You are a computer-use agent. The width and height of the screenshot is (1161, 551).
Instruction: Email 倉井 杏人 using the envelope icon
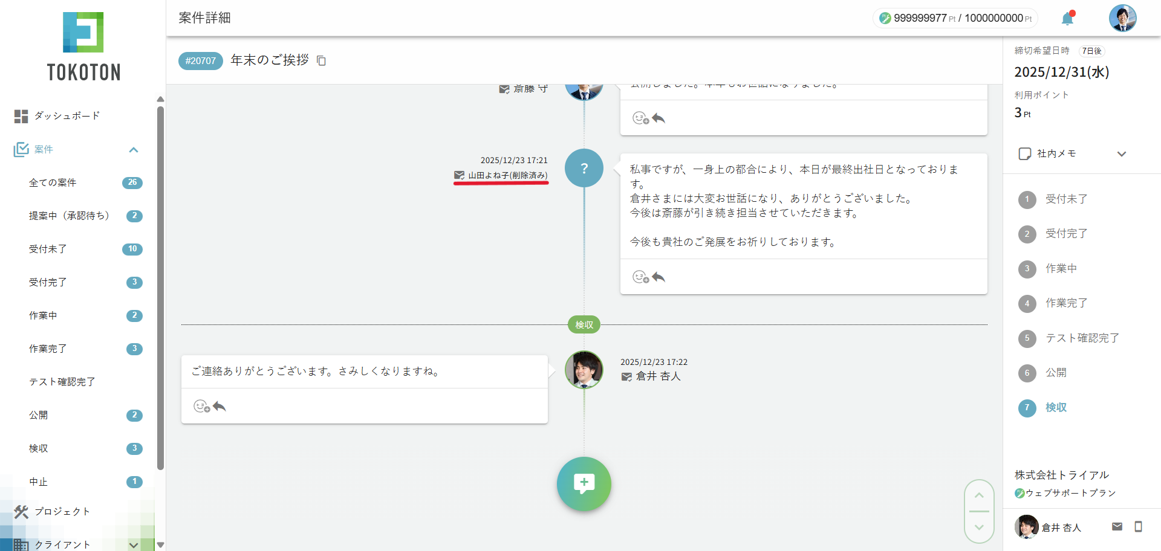pyautogui.click(x=1118, y=526)
